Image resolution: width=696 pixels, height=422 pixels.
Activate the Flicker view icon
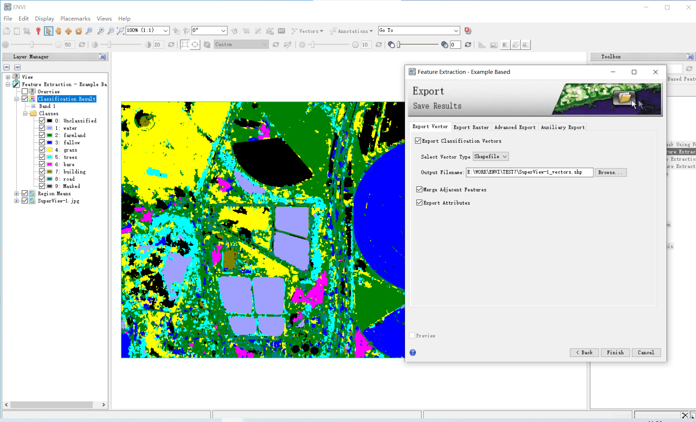click(x=516, y=45)
